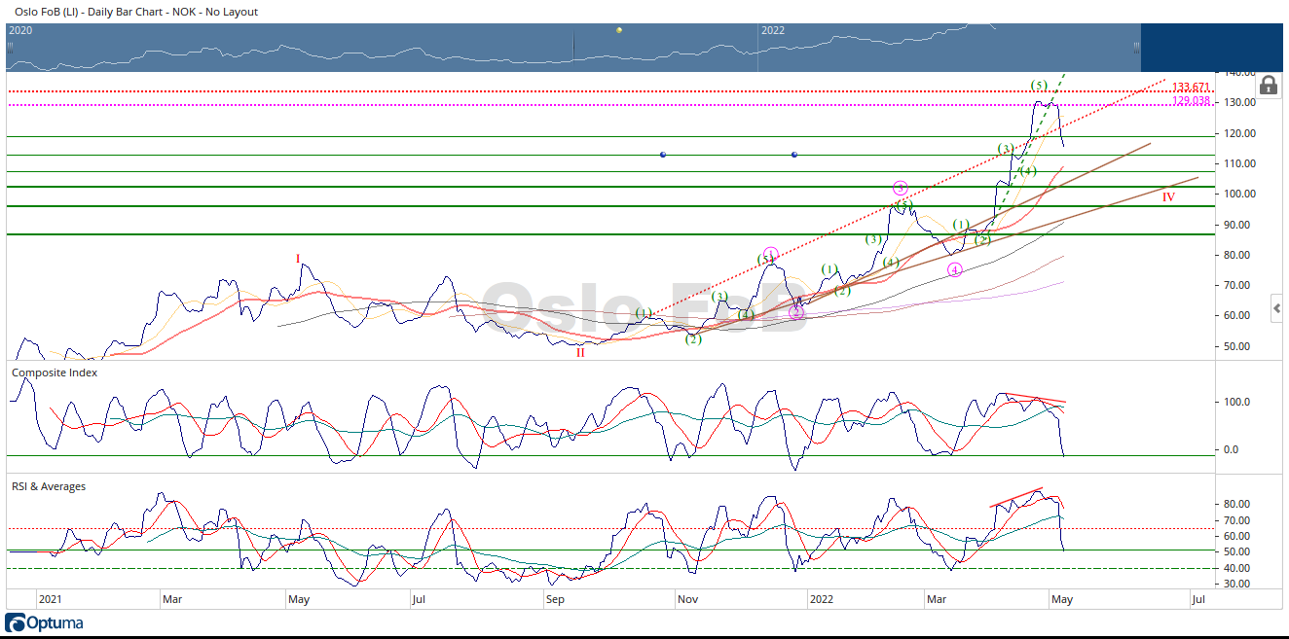Image resolution: width=1289 pixels, height=639 pixels.
Task: Click the Oslo FoB chart title text
Action: (136, 12)
